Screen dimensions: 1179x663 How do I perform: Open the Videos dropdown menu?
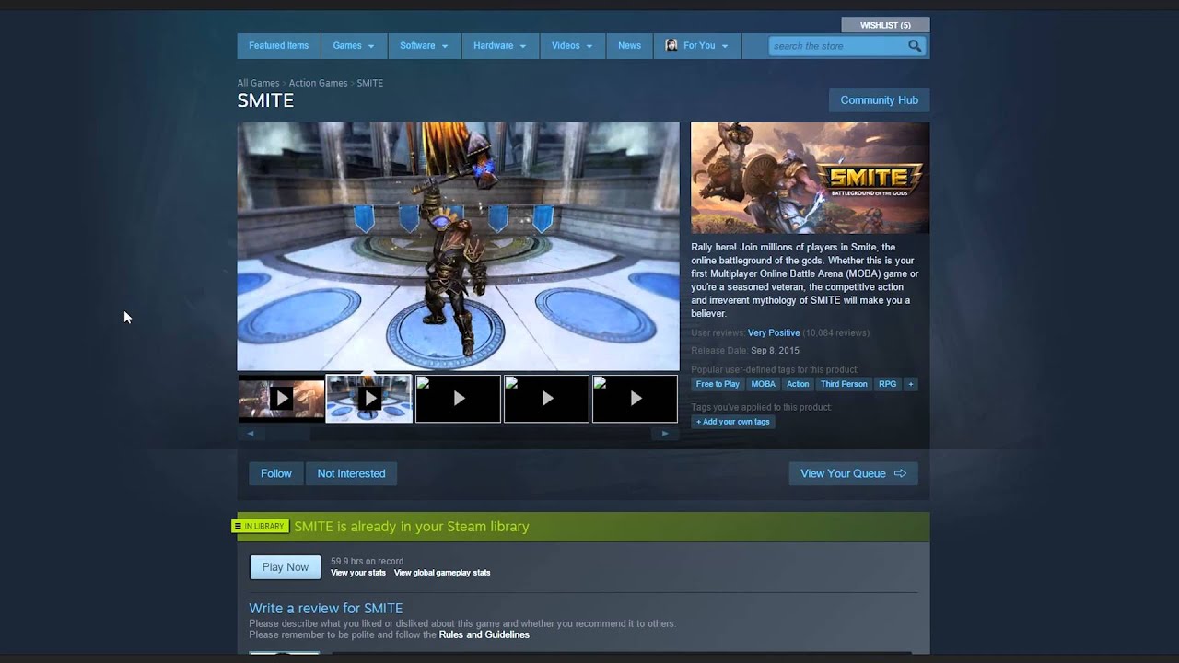point(573,45)
